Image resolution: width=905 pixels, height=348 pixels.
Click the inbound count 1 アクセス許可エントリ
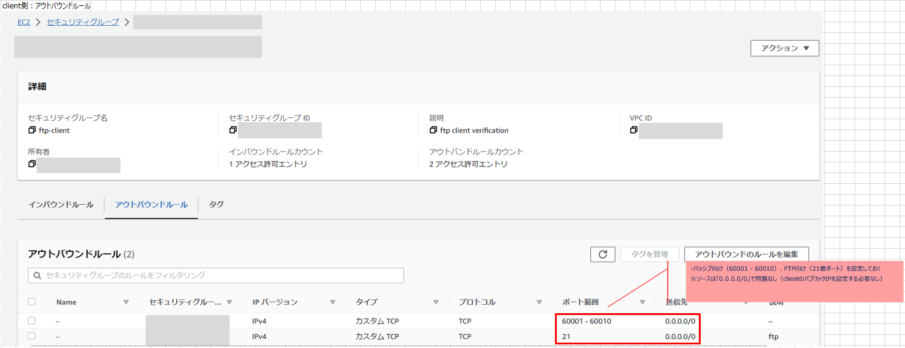[x=267, y=164]
